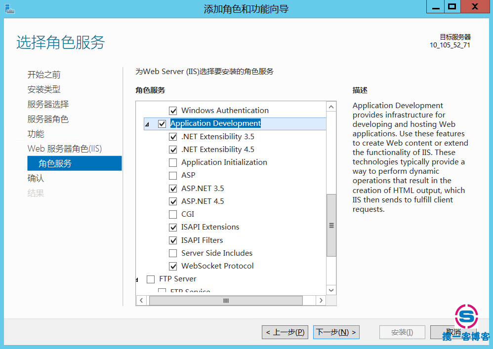Check the ASP role service
Viewport: 493px width, 349px height.
(173, 175)
